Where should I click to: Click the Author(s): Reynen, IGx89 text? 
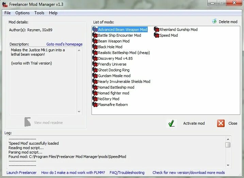tap(31, 30)
